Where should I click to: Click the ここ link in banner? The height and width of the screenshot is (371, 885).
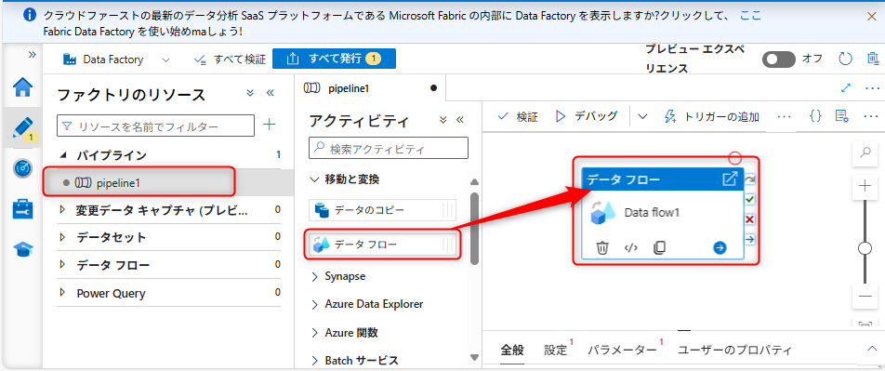pyautogui.click(x=750, y=16)
